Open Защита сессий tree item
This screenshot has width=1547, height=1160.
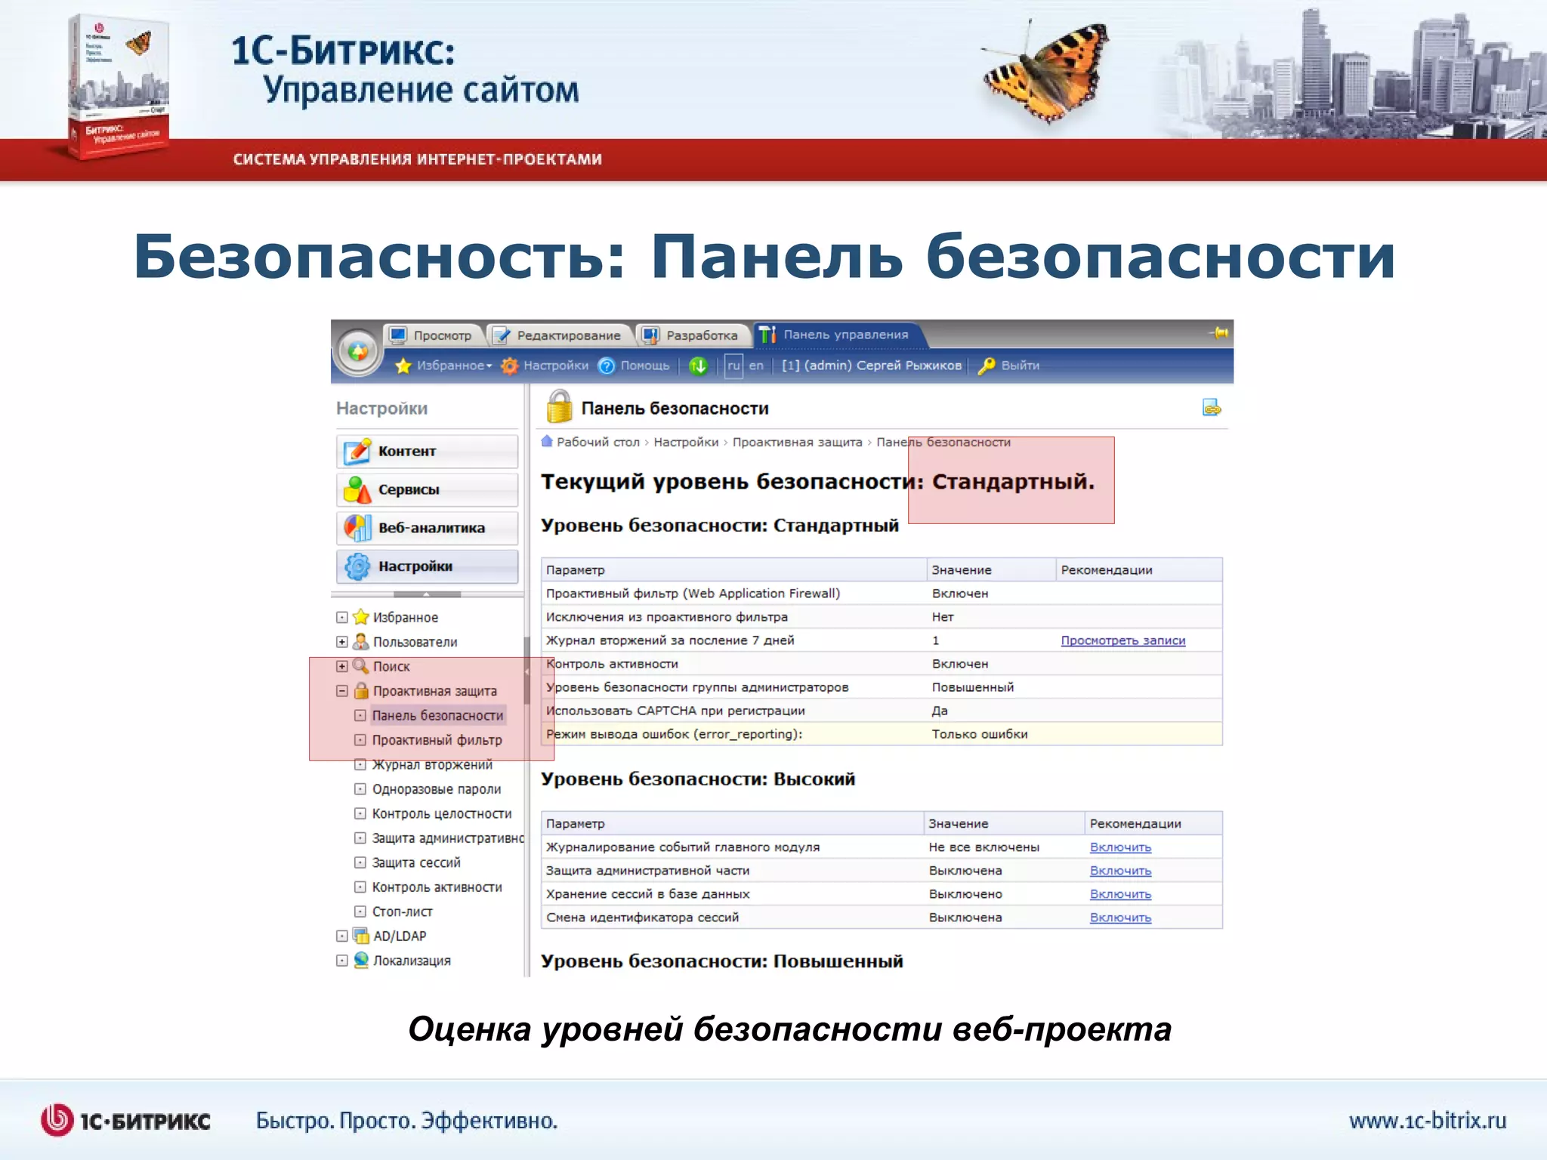(x=416, y=862)
